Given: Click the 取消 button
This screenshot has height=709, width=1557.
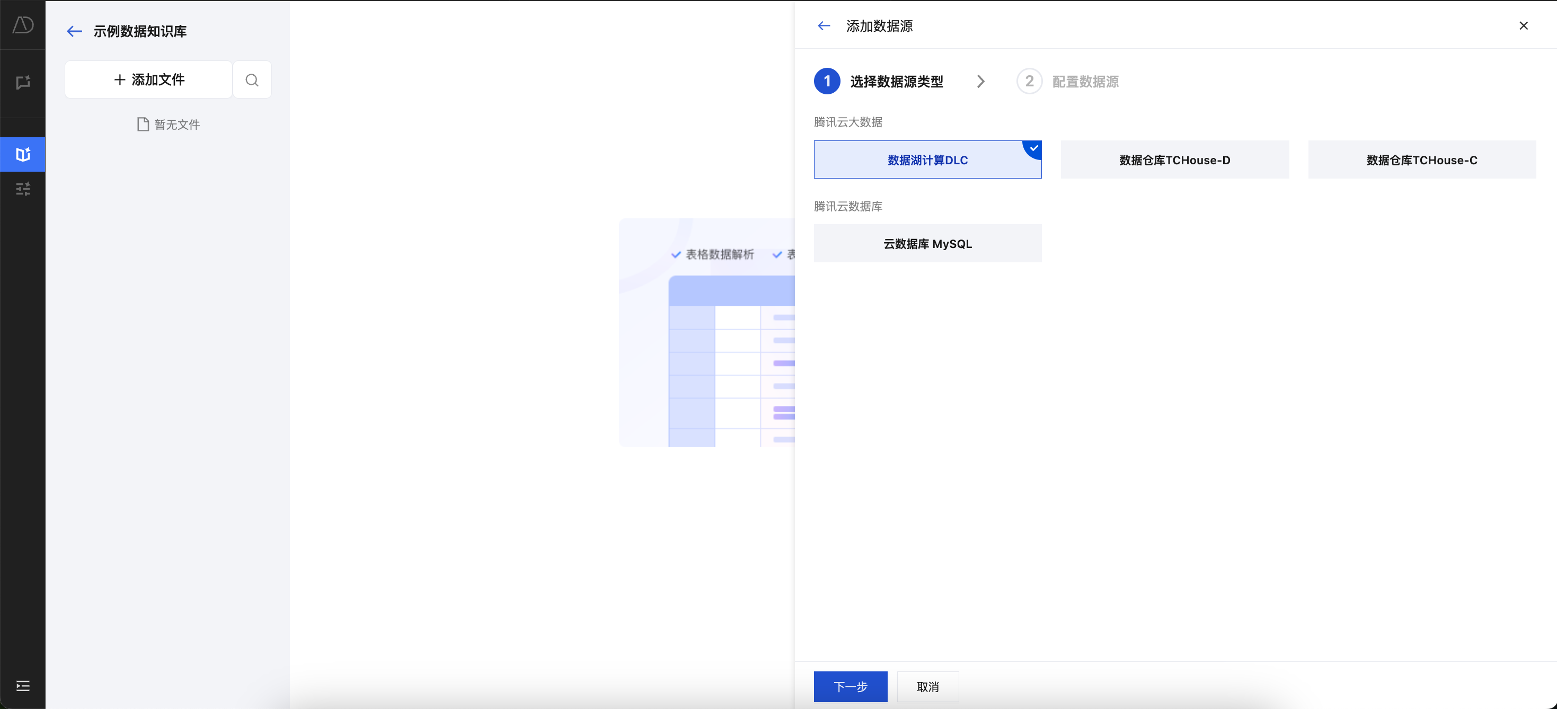Looking at the screenshot, I should tap(927, 687).
